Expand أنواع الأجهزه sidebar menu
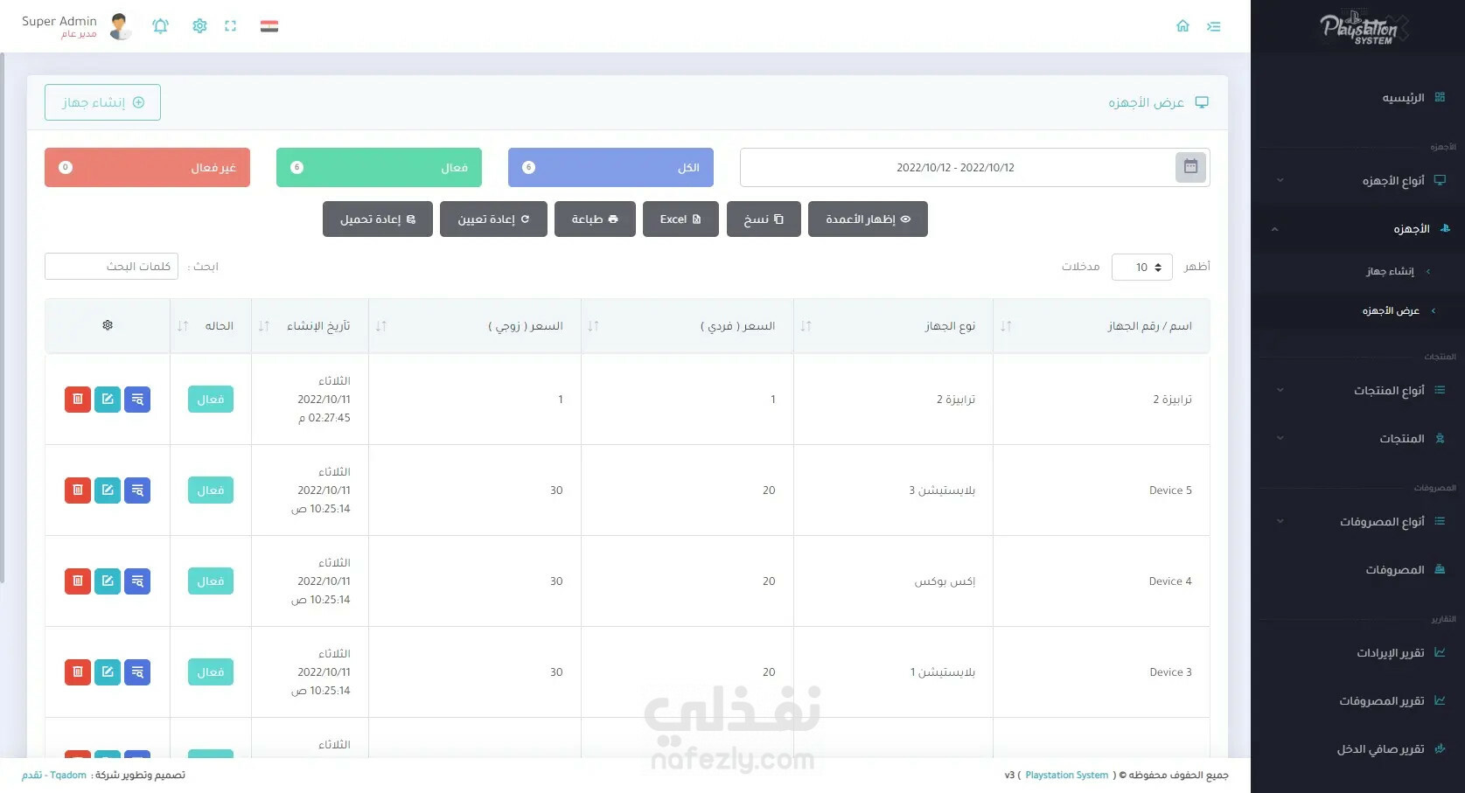This screenshot has height=793, width=1465. coord(1358,181)
